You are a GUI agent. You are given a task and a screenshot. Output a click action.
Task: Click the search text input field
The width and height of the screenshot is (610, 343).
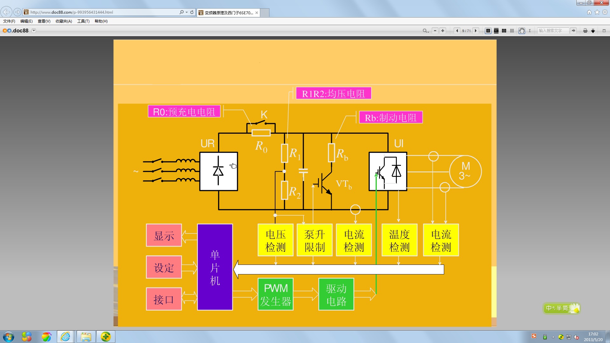click(553, 31)
